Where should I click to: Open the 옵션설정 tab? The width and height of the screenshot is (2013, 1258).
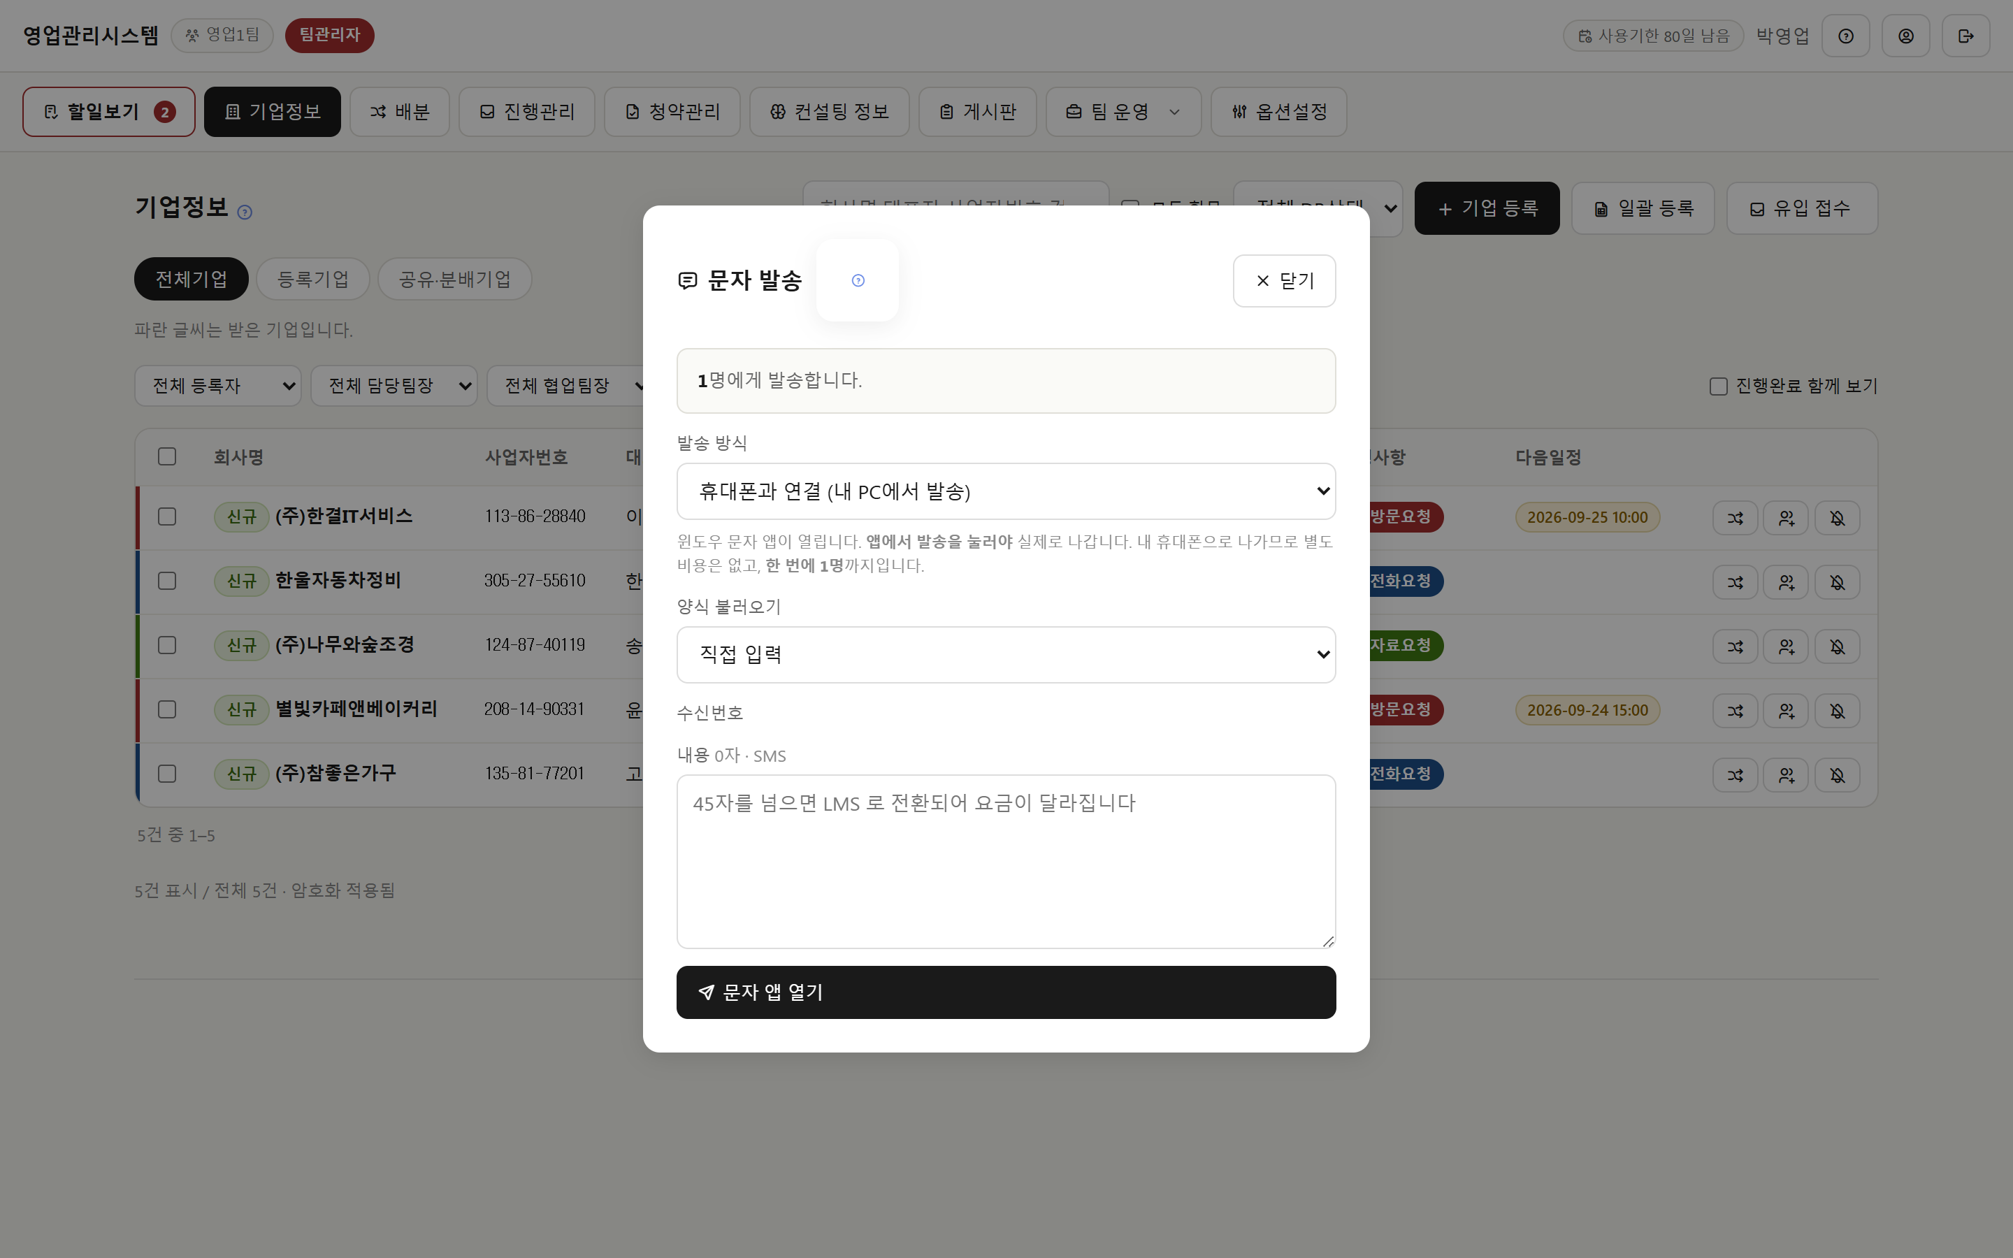pos(1278,112)
